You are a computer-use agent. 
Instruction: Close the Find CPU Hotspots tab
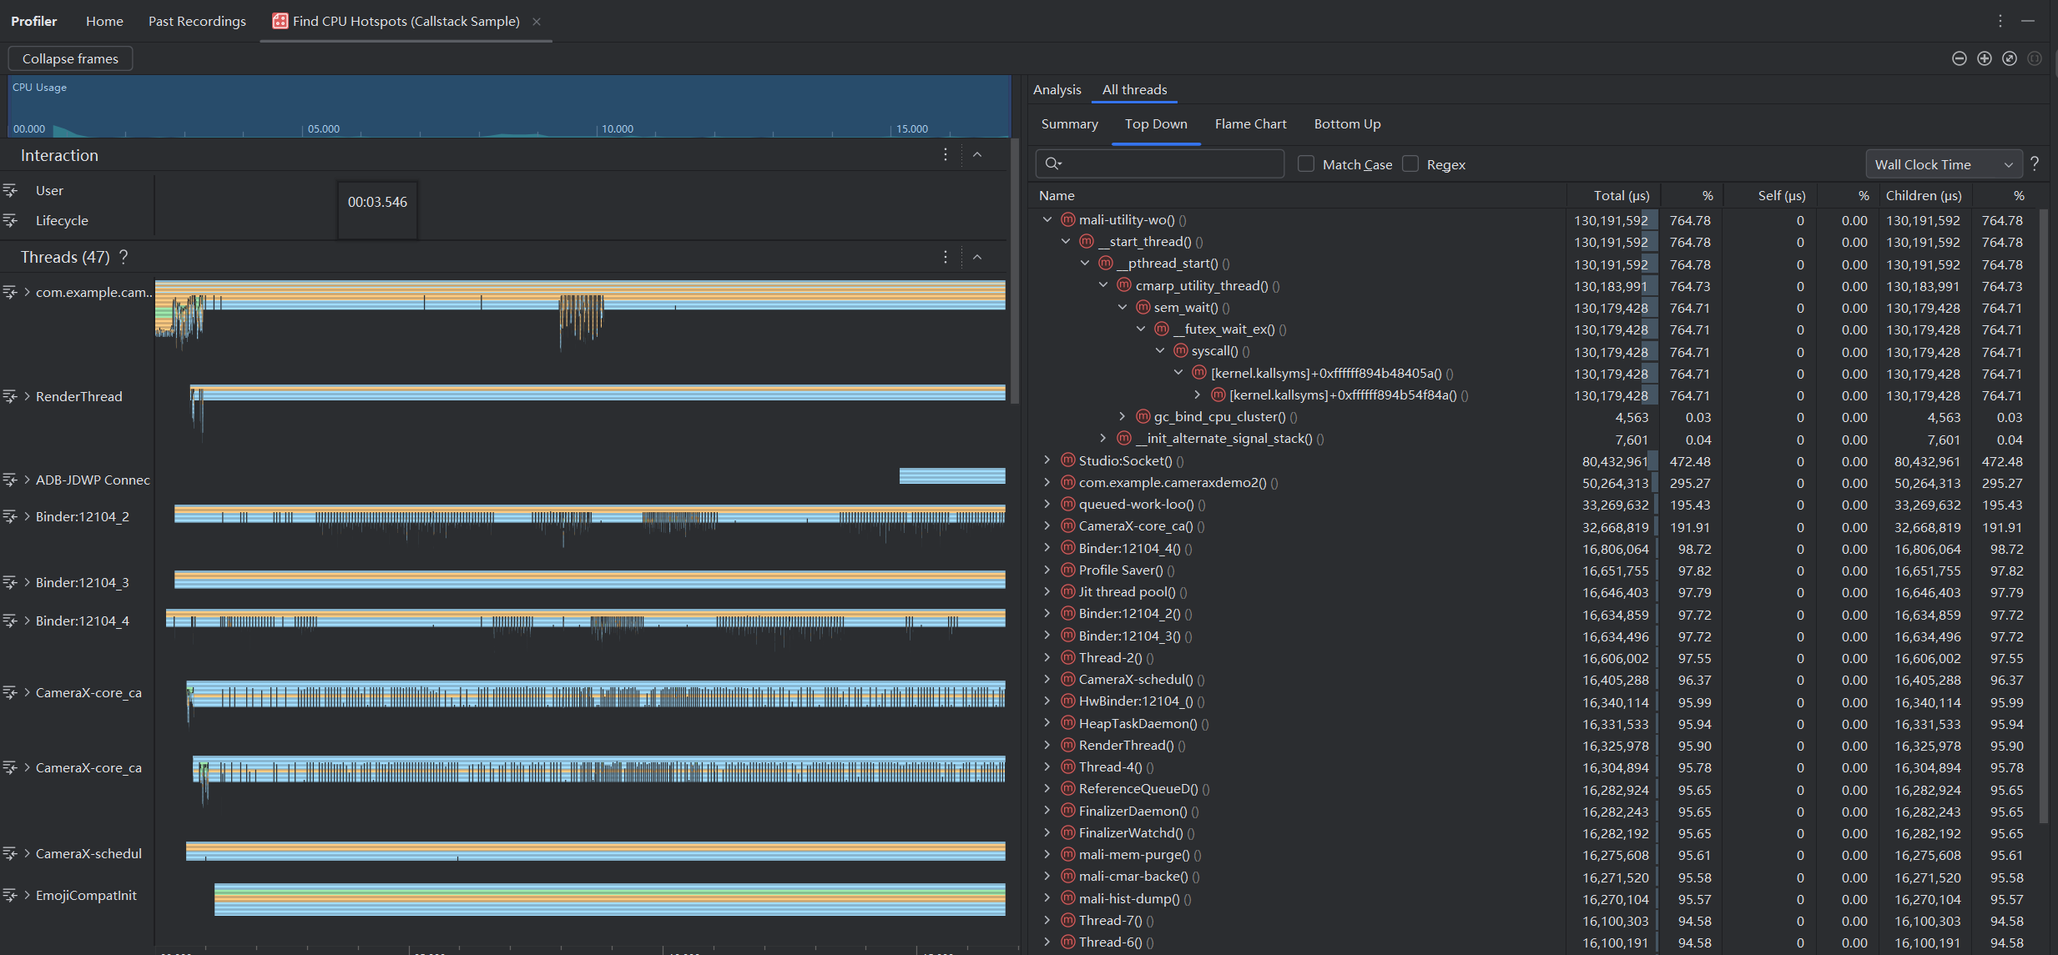pyautogui.click(x=537, y=22)
